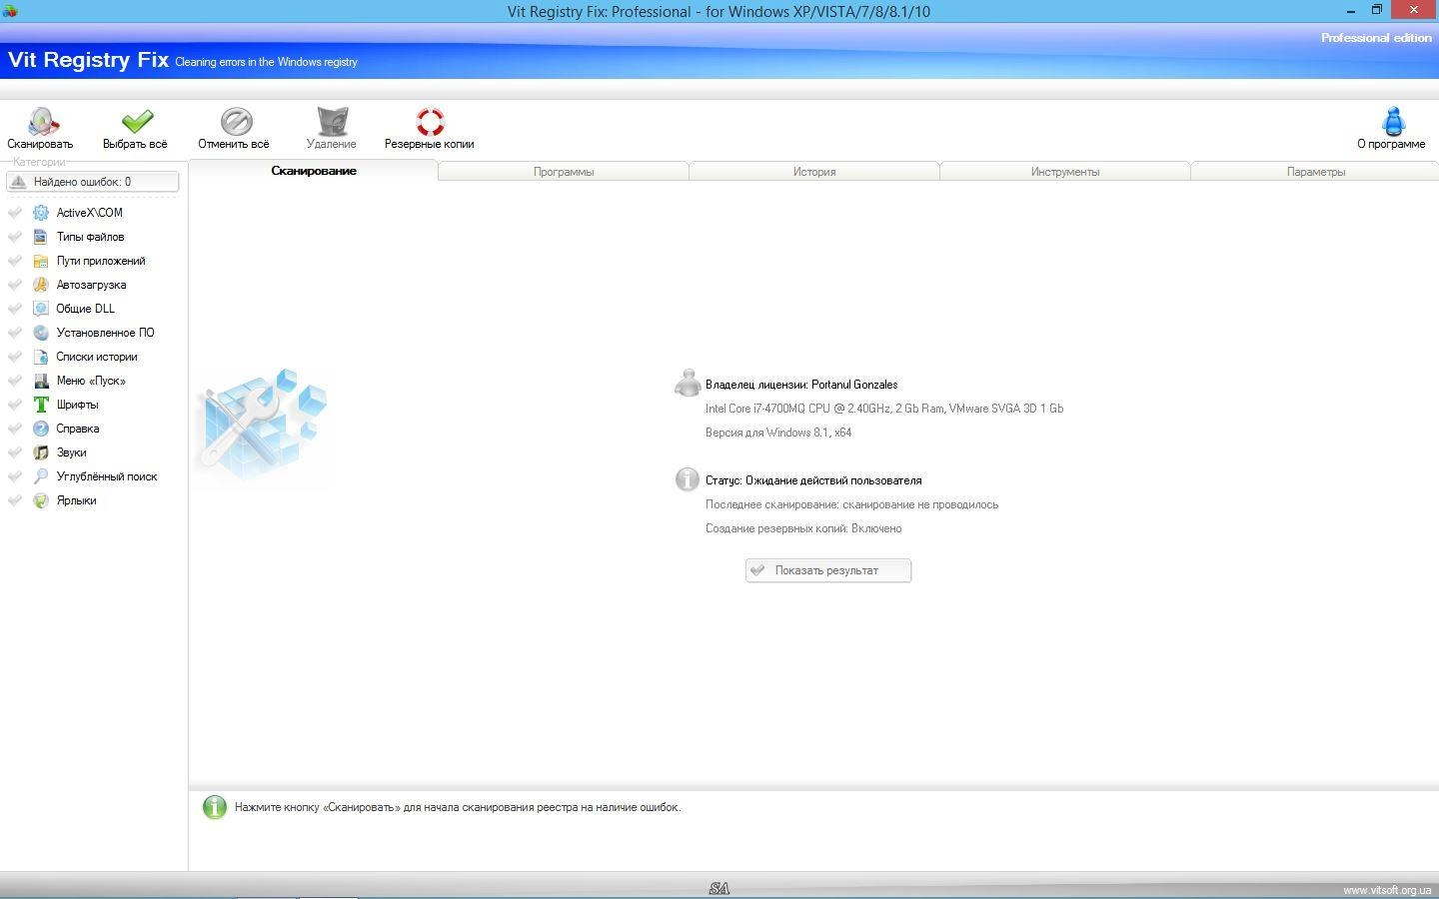Switch to the Программы tab

[x=564, y=172]
